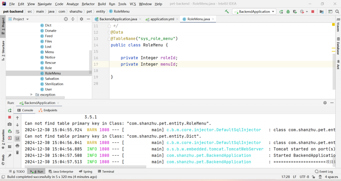341x181 pixels.
Task: Click the Build project hammer icon
Action: tap(227, 12)
